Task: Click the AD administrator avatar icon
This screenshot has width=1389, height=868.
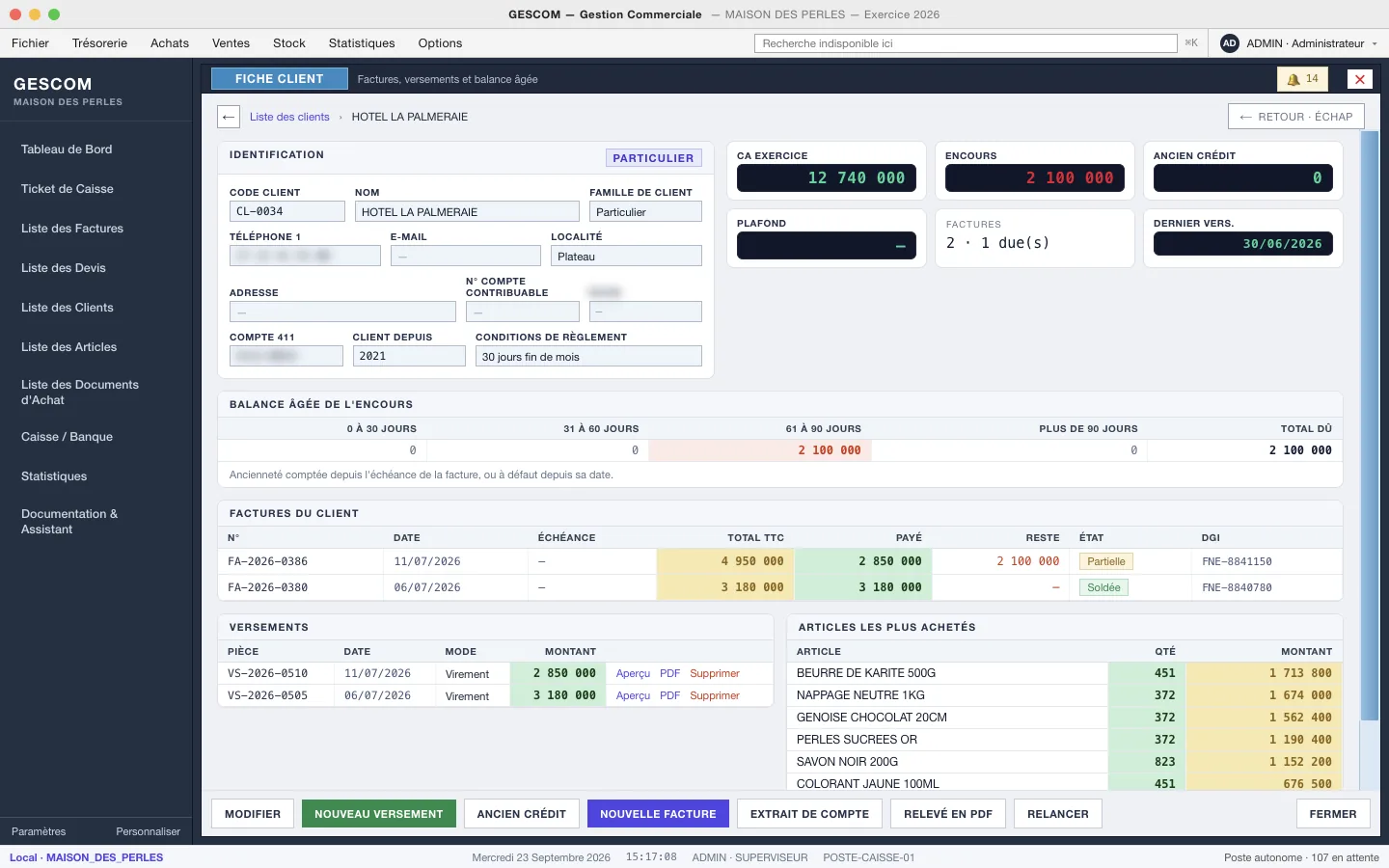Action: click(1229, 43)
